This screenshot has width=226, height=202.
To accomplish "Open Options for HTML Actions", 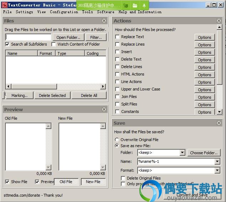I will (205, 75).
